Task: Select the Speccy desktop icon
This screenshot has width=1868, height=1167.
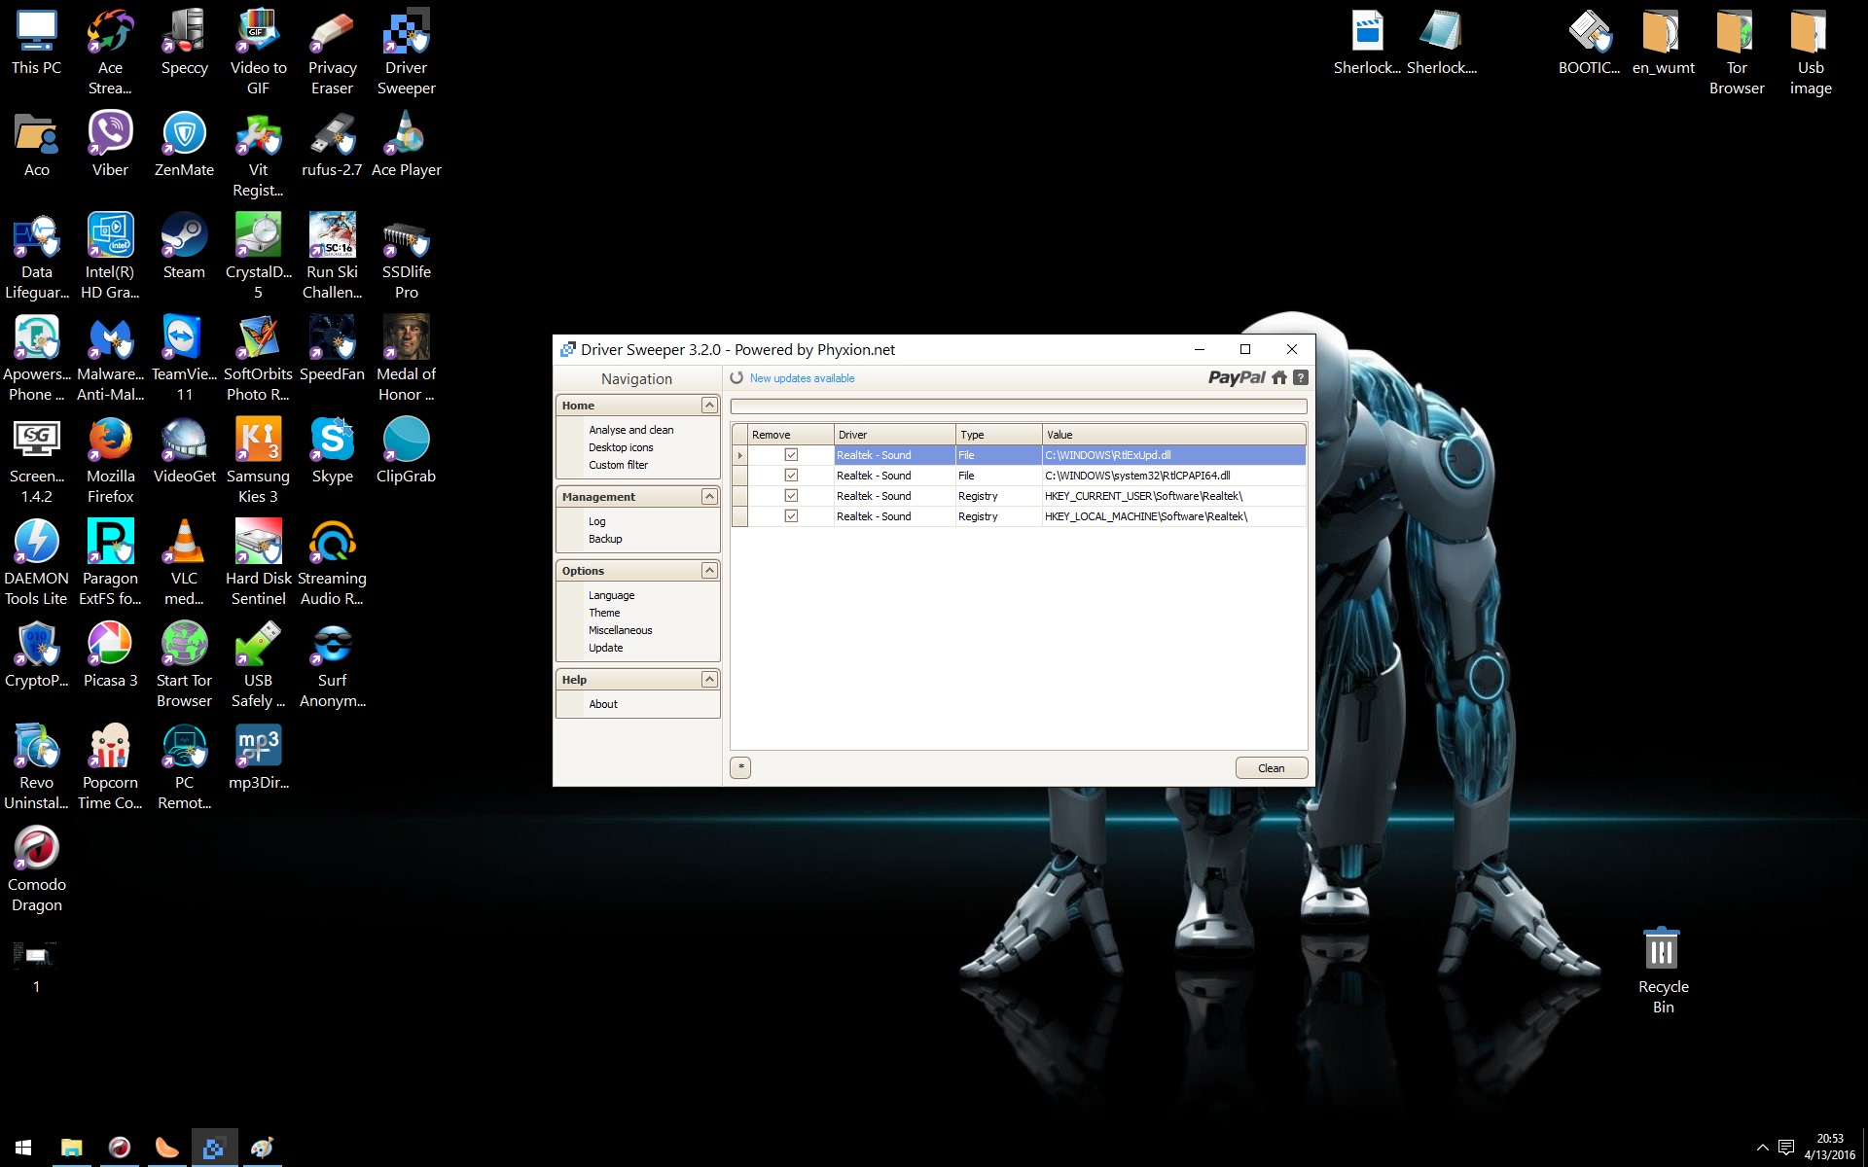Action: tap(184, 42)
